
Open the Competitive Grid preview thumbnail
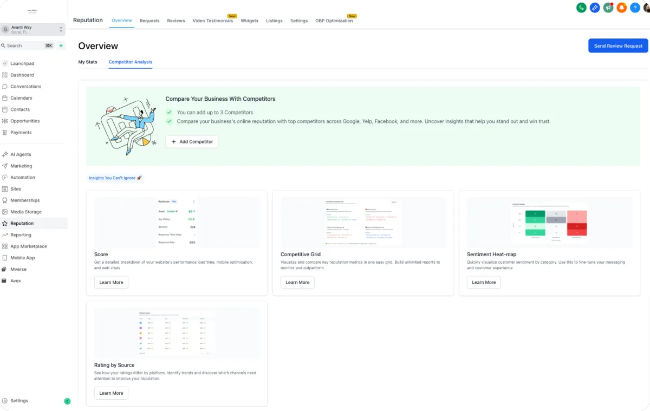tap(363, 223)
